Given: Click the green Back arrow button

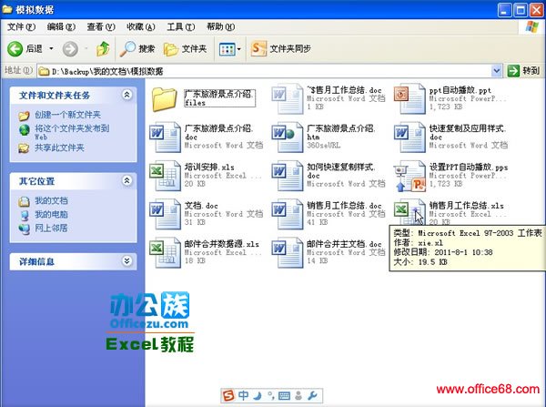Looking at the screenshot, I should 15,49.
